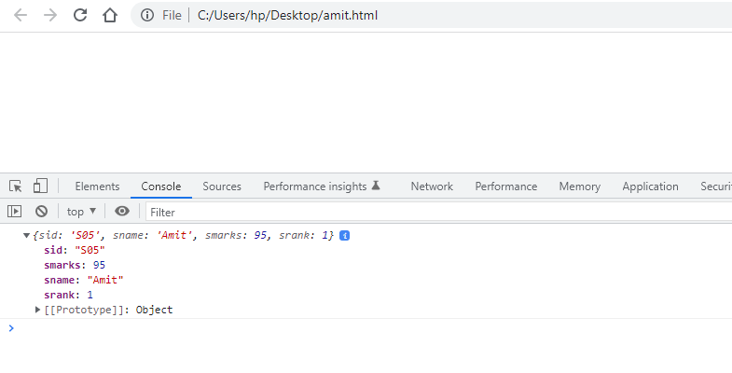Toggle the device toolbar icon
The image size is (732, 373).
coord(41,186)
